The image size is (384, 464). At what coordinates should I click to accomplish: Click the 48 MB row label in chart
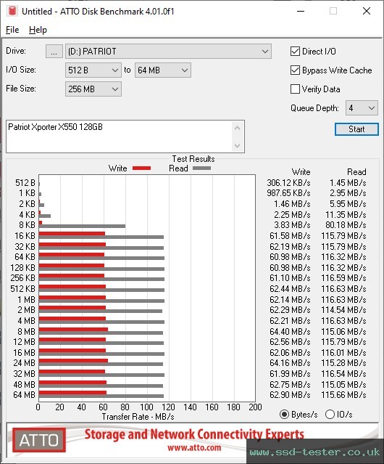point(24,384)
